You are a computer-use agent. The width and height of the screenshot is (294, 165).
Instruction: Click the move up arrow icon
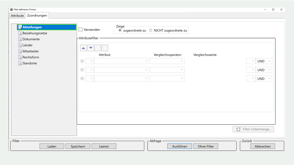tap(83, 48)
